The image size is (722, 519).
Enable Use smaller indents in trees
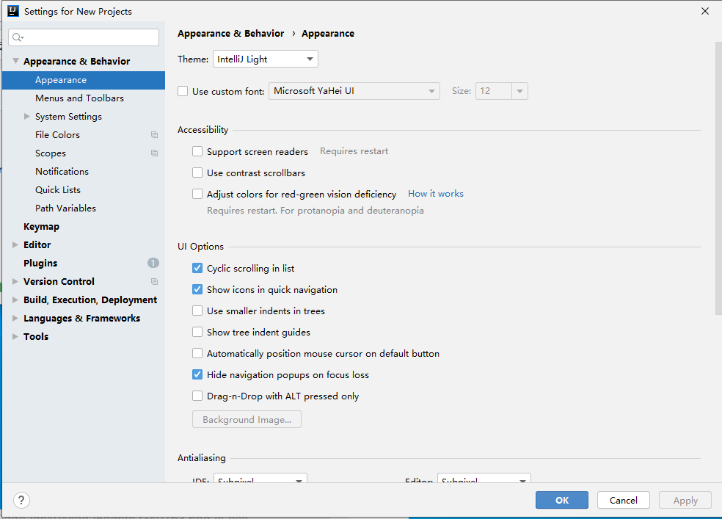(x=197, y=311)
